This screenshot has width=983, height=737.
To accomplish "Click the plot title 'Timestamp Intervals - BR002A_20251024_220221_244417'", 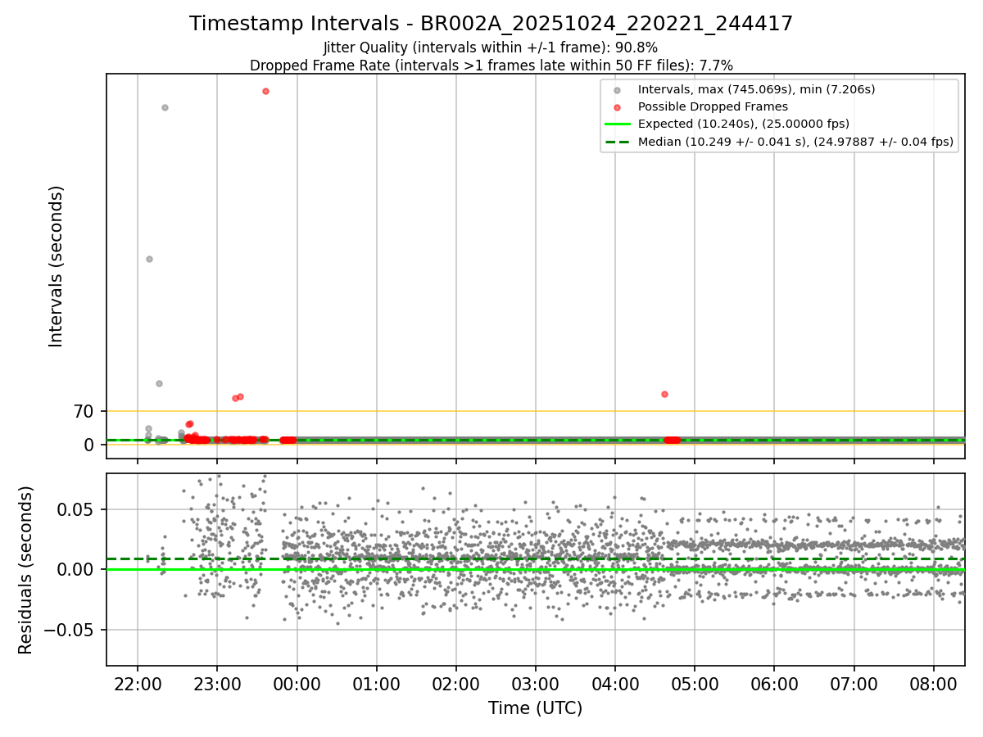I will [491, 24].
